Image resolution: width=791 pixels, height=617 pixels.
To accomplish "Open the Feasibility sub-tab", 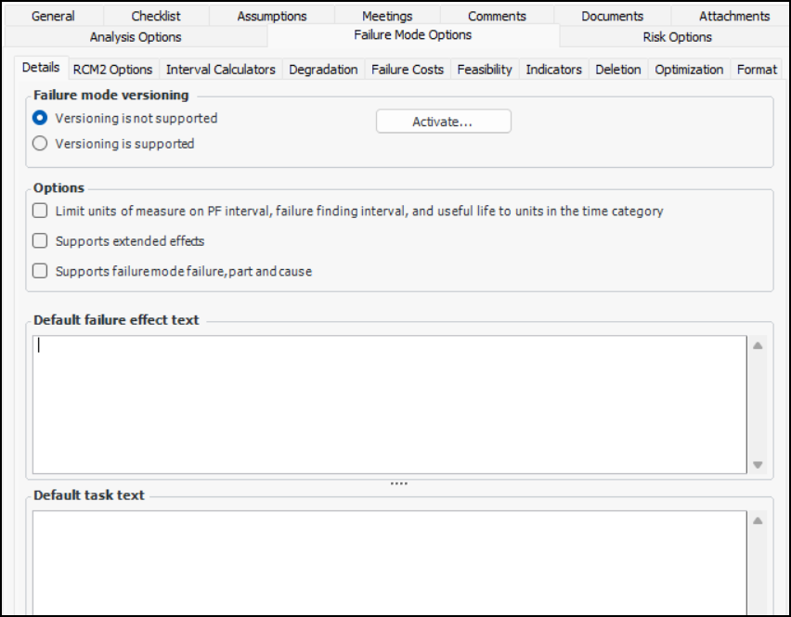I will click(485, 69).
